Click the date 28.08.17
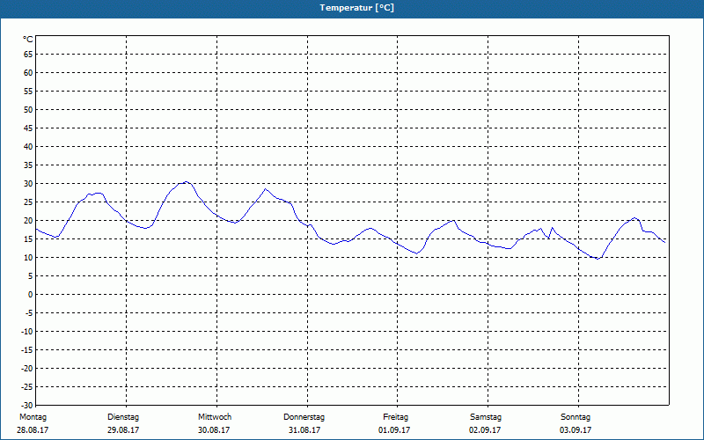The height and width of the screenshot is (440, 704). tap(33, 430)
